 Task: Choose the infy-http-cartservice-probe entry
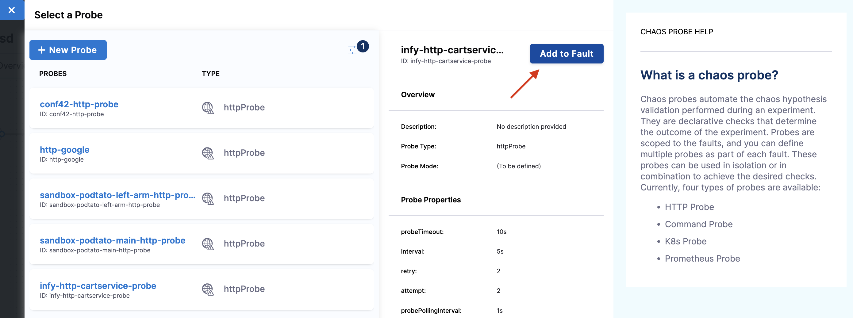pyautogui.click(x=98, y=285)
